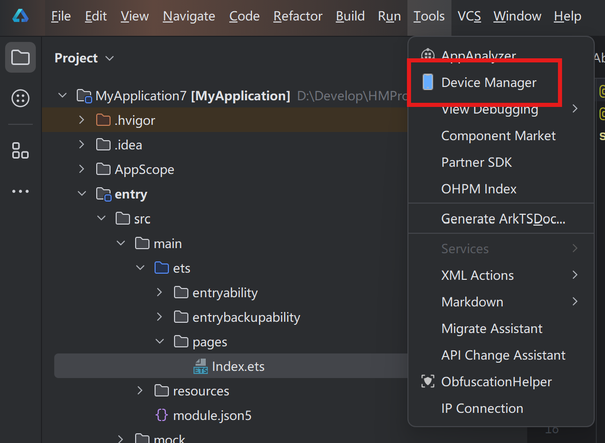Collapse the src folder

click(101, 218)
